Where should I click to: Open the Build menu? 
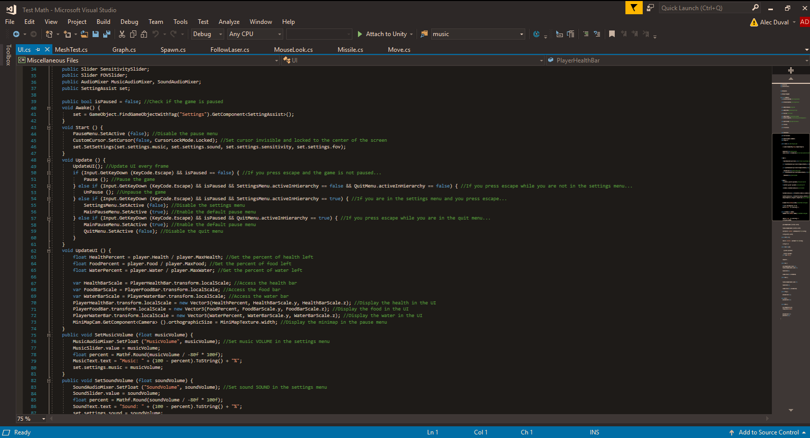[103, 22]
